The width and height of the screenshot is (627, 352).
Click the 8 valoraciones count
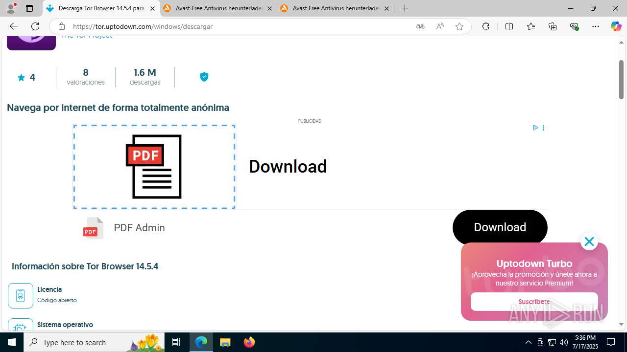[x=86, y=77]
